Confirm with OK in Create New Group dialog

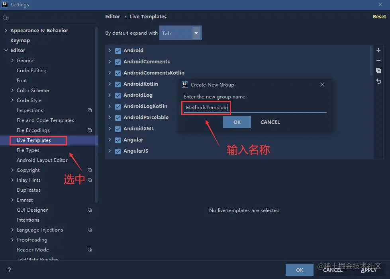click(237, 122)
